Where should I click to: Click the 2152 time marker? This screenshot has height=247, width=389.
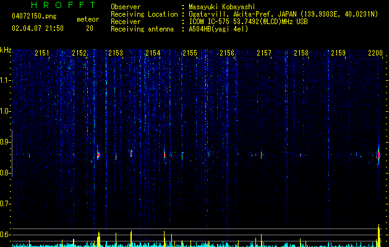pos(79,53)
